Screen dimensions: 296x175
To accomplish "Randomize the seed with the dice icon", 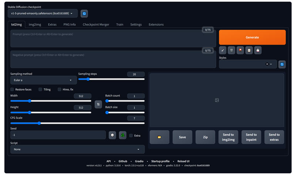I will 112,135.
